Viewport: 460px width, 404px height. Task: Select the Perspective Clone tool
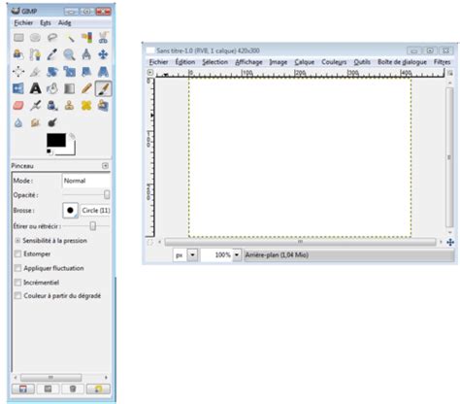103,105
